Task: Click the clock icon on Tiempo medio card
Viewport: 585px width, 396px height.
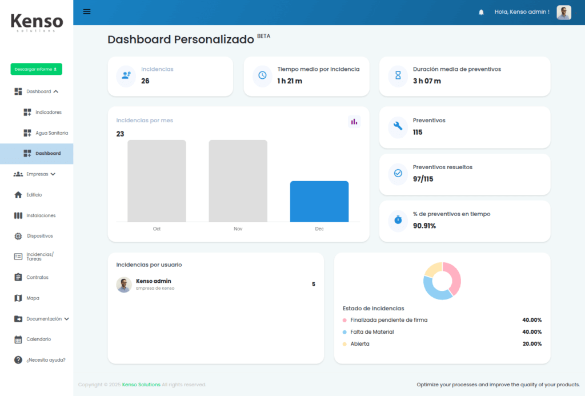Action: [x=262, y=75]
